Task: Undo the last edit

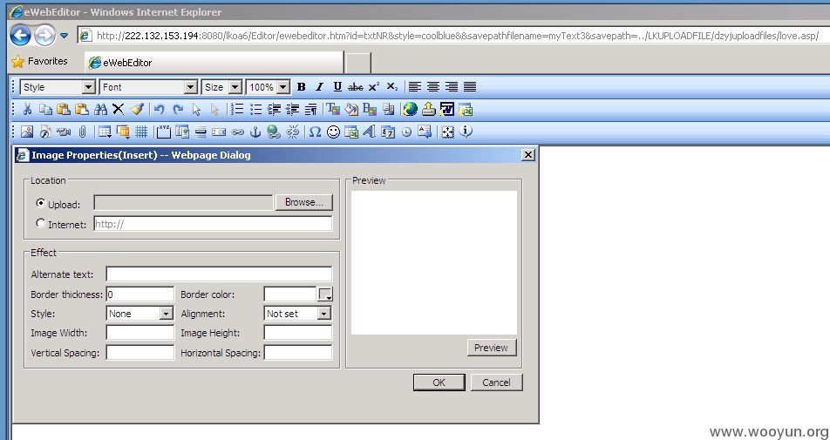Action: pyautogui.click(x=159, y=110)
